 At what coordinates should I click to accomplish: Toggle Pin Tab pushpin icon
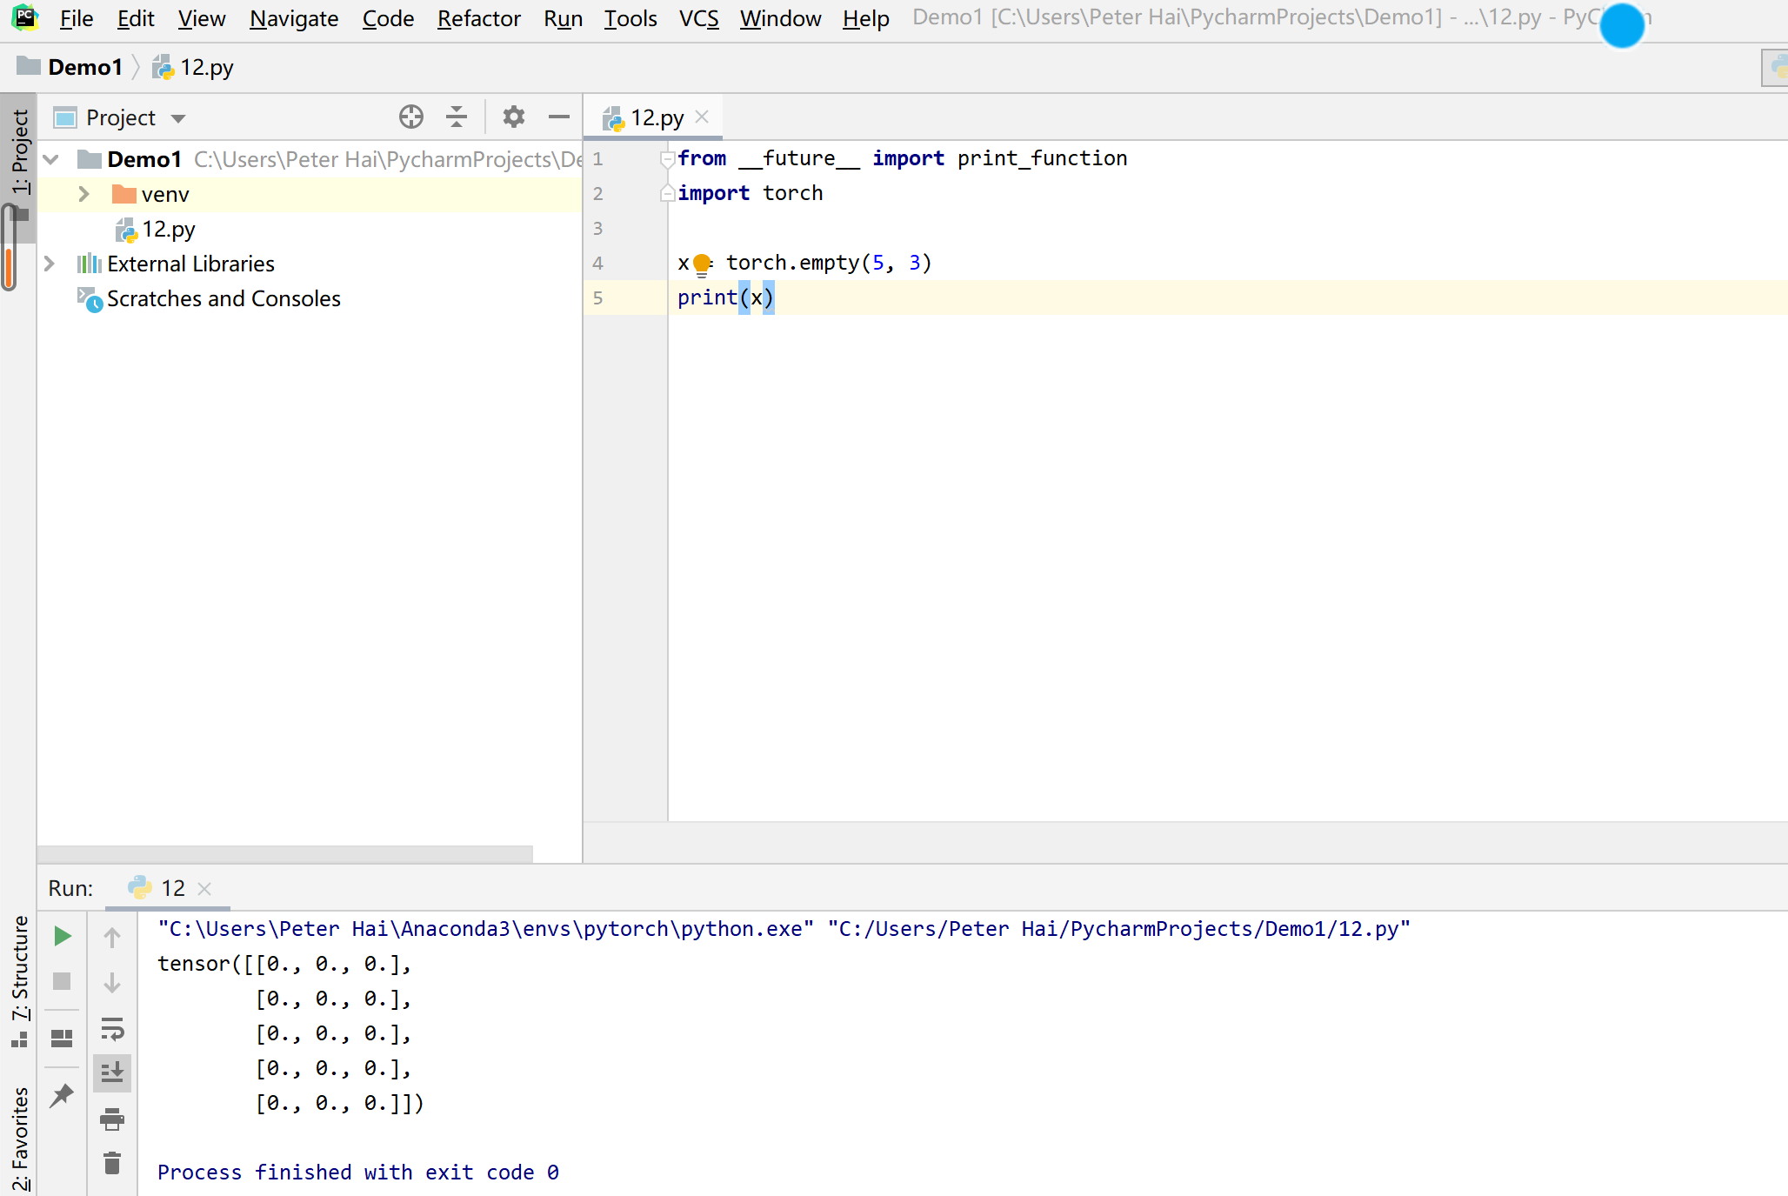62,1095
